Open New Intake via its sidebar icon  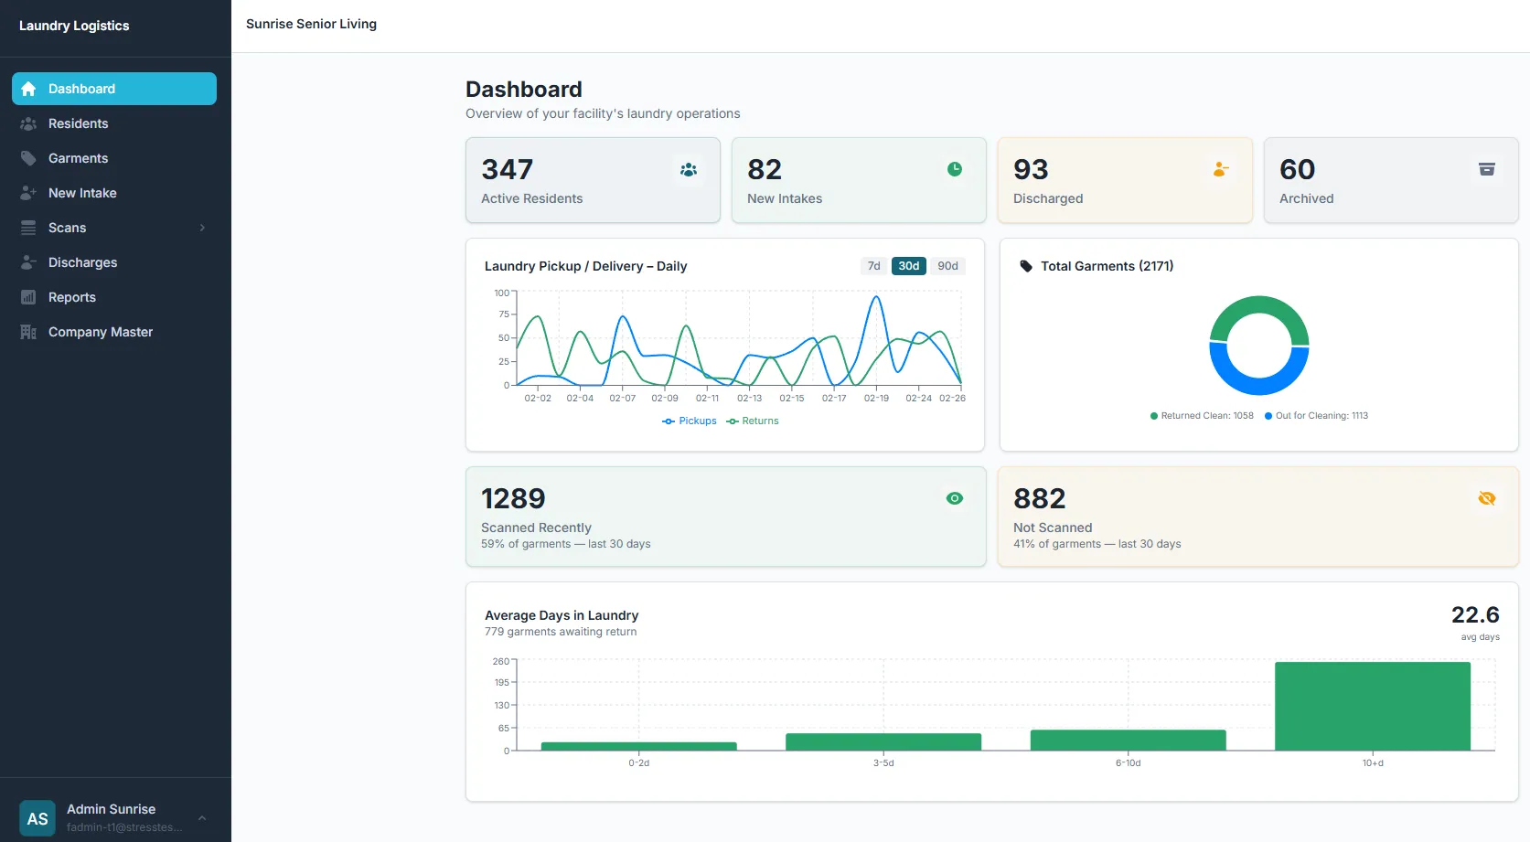[x=28, y=192]
